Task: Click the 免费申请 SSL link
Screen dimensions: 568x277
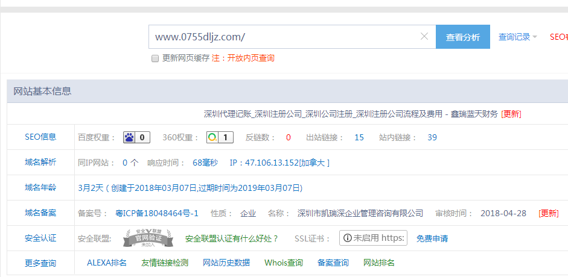Action: (x=432, y=238)
